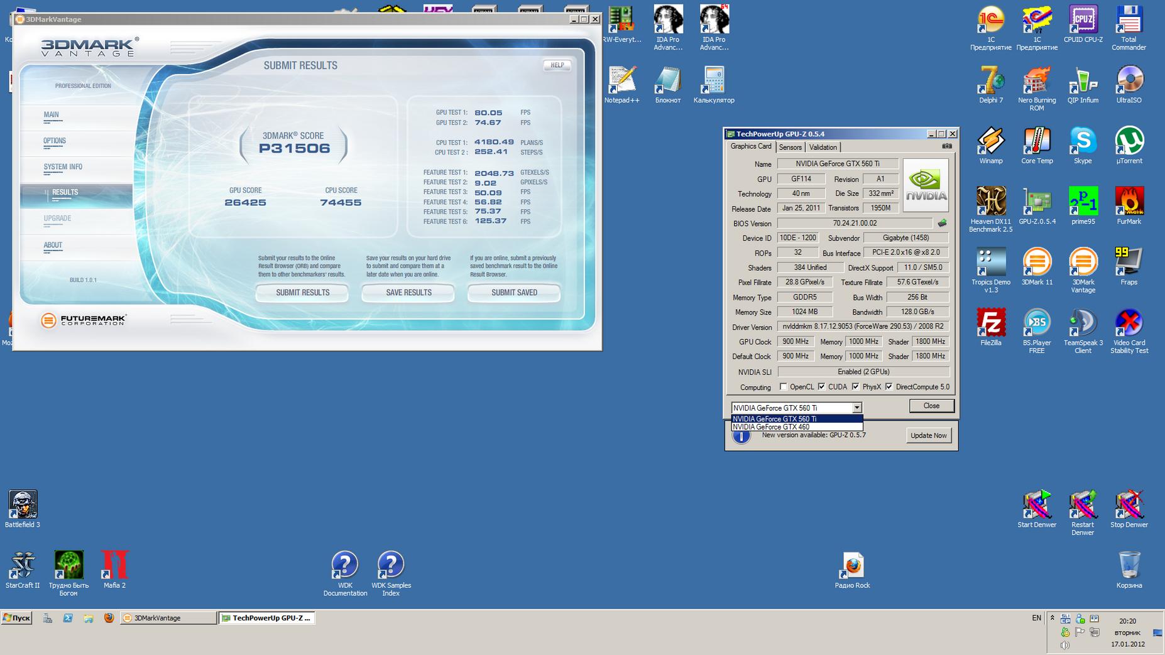Image resolution: width=1165 pixels, height=655 pixels.
Task: Click the SUBMIT RESULTS button
Action: pyautogui.click(x=302, y=293)
